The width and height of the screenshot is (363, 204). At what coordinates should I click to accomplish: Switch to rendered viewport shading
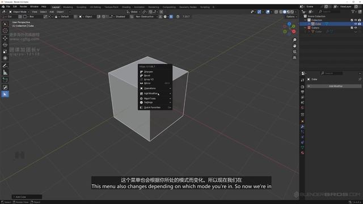tap(292, 12)
